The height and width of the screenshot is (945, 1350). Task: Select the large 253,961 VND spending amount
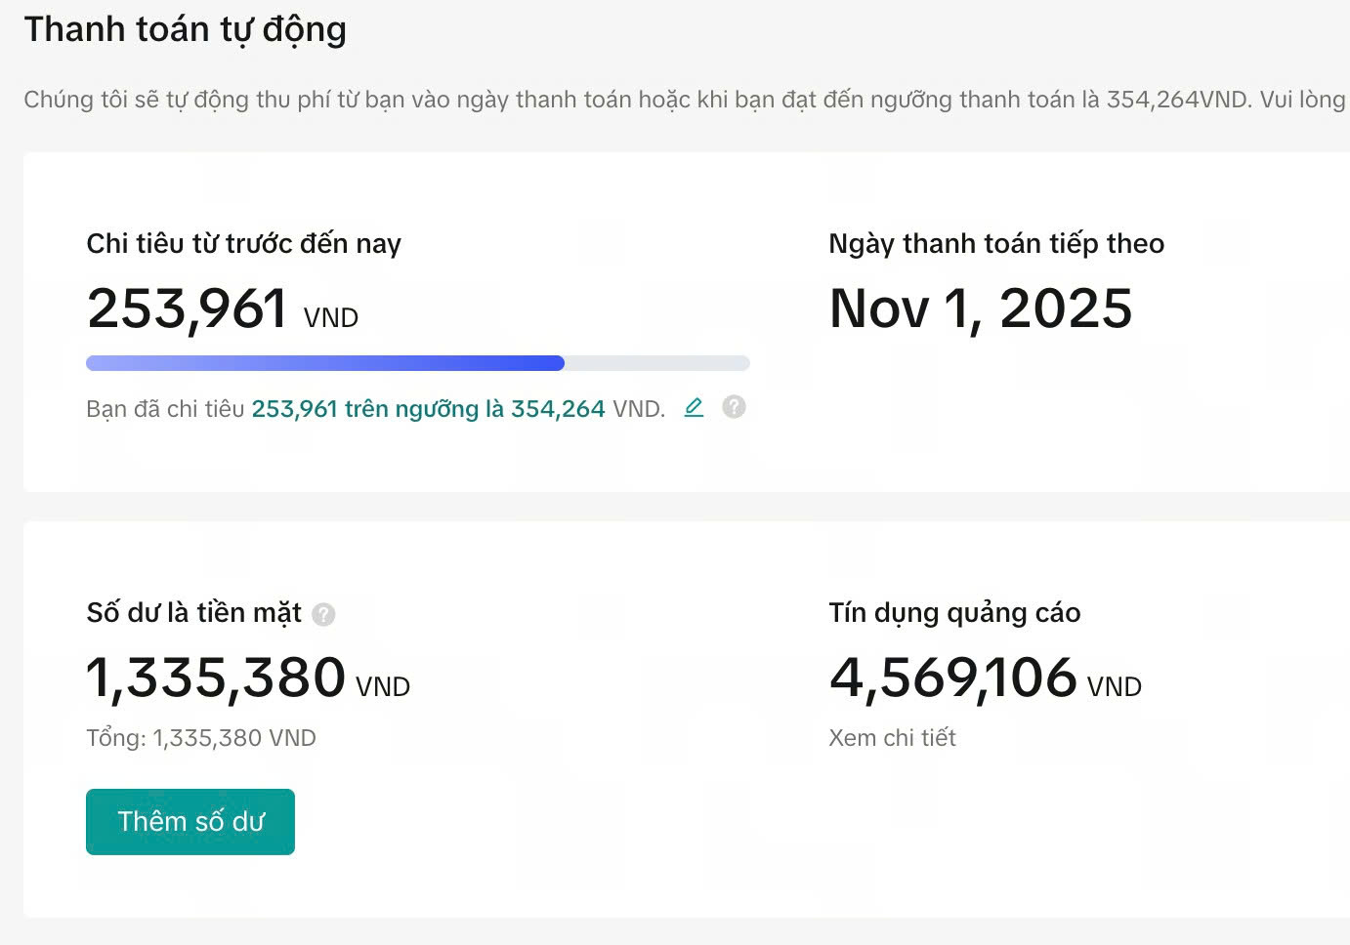[x=223, y=309]
